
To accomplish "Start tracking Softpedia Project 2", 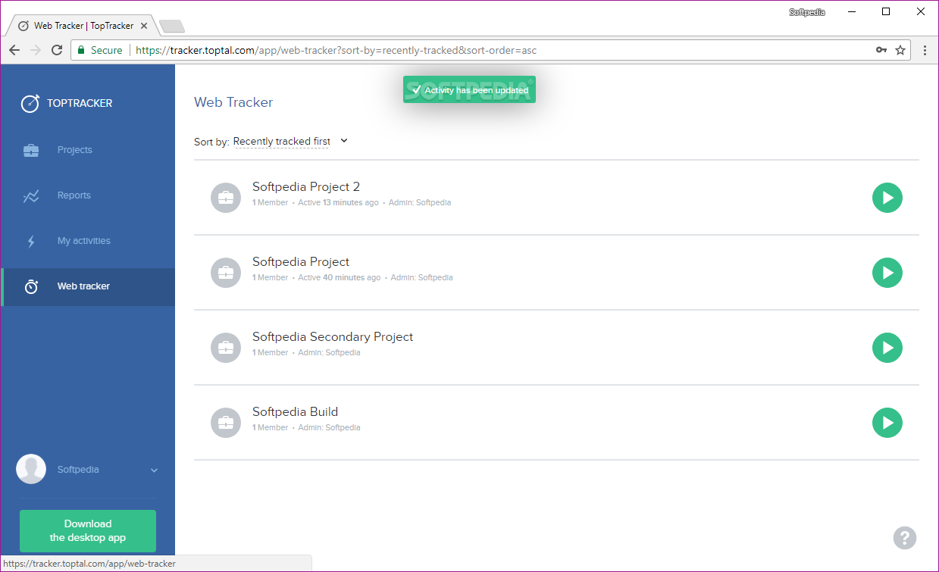I will (x=887, y=198).
